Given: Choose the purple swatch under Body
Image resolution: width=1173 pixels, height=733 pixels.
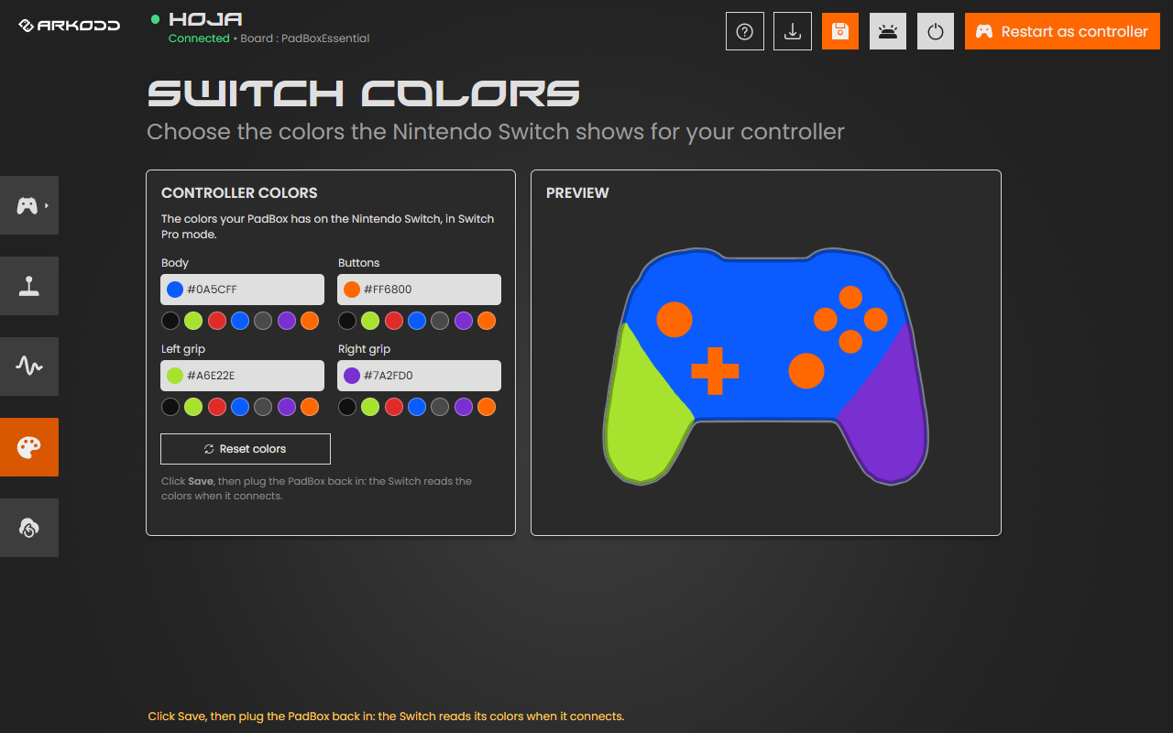Looking at the screenshot, I should (287, 321).
